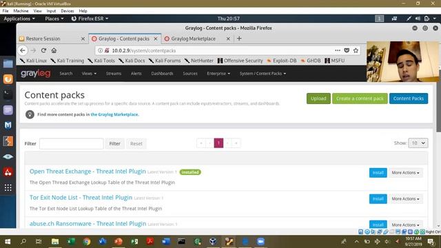The image size is (441, 248).
Task: Open More Actions for Open Threat Exchange
Action: click(x=405, y=173)
